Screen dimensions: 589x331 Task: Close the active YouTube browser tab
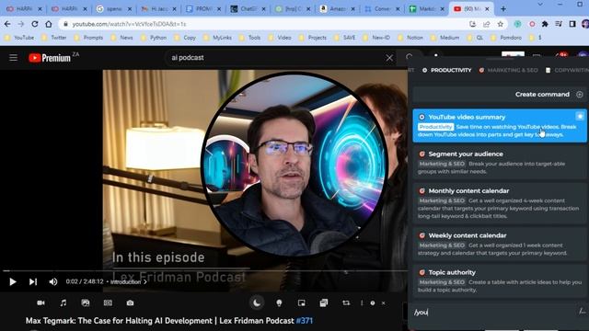click(x=487, y=8)
